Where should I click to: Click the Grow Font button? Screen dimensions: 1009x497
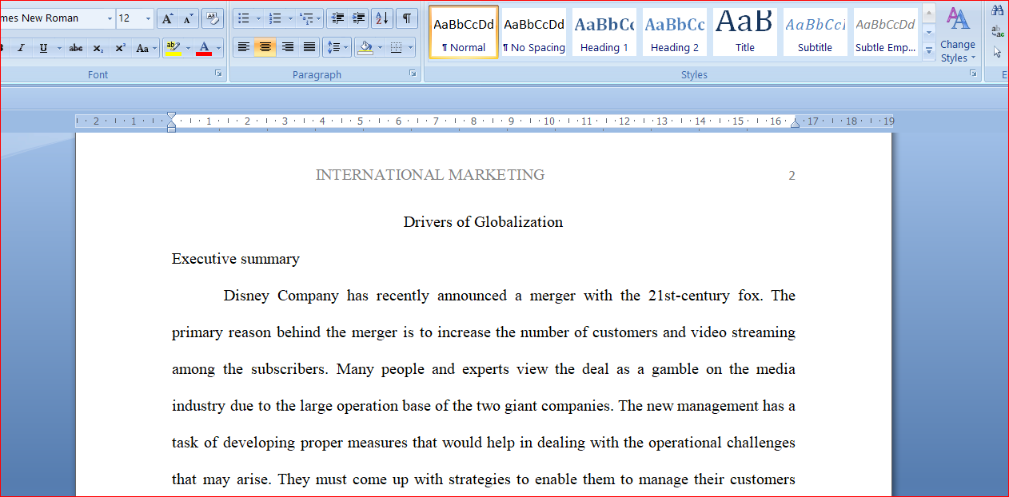pyautogui.click(x=167, y=18)
